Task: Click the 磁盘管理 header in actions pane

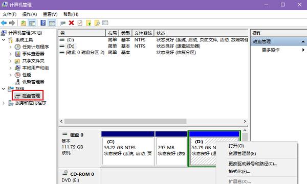Action: (279, 41)
